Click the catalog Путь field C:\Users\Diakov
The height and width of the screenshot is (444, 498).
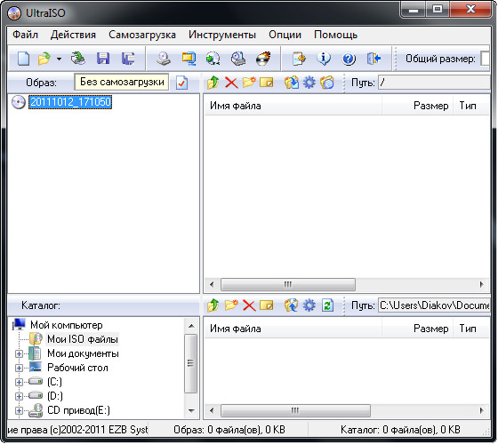pos(434,305)
